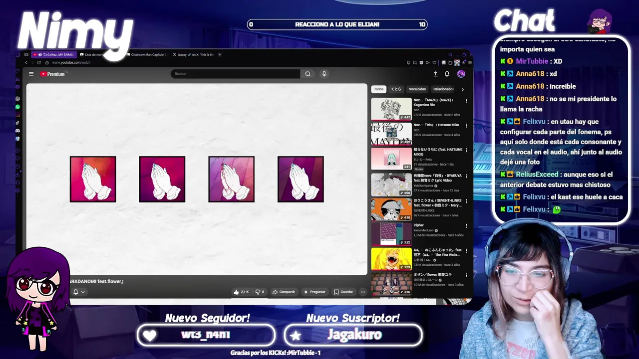The height and width of the screenshot is (359, 639).
Task: Open options menu for Iris video
Action: tap(466, 126)
